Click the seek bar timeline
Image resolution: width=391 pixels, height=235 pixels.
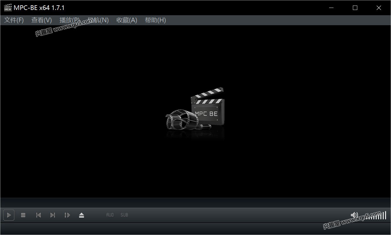click(195, 203)
